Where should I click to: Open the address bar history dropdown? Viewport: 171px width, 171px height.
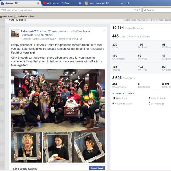(135, 10)
